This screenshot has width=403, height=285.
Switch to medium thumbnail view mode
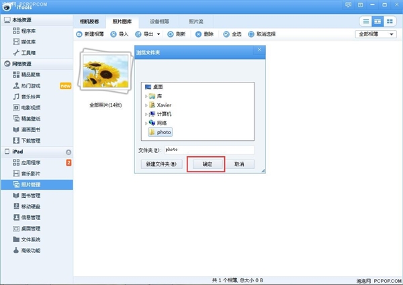tap(377, 21)
